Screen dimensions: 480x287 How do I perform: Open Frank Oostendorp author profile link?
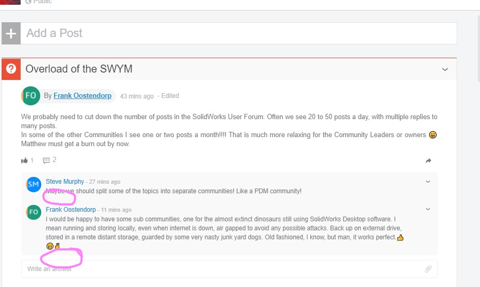pos(83,96)
